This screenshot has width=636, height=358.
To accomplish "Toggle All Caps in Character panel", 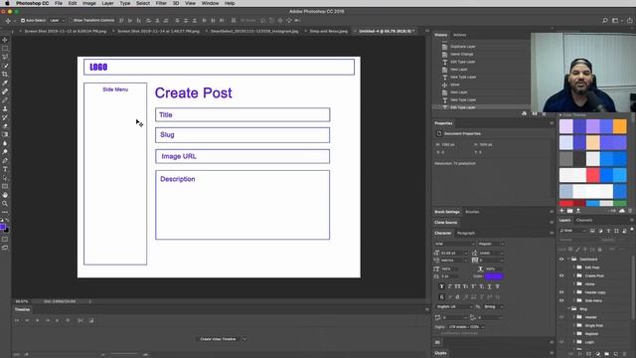I will (457, 286).
